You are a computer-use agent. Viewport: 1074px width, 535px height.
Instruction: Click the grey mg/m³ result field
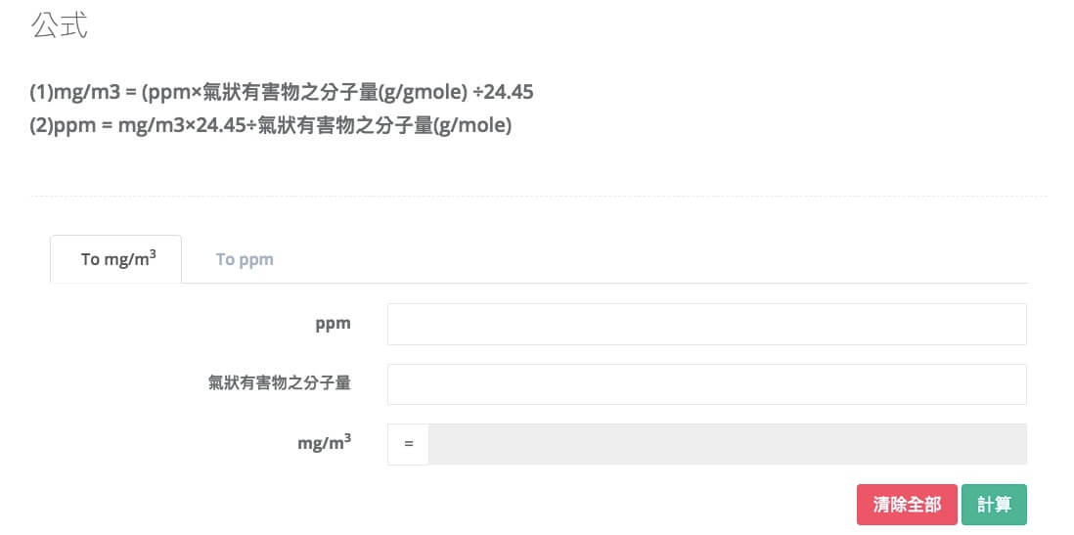(x=728, y=445)
